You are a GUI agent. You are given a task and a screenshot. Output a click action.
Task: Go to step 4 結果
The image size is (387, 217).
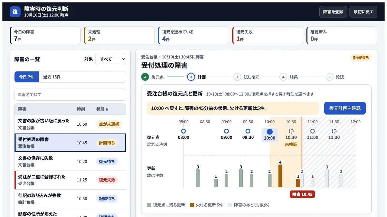(289, 77)
